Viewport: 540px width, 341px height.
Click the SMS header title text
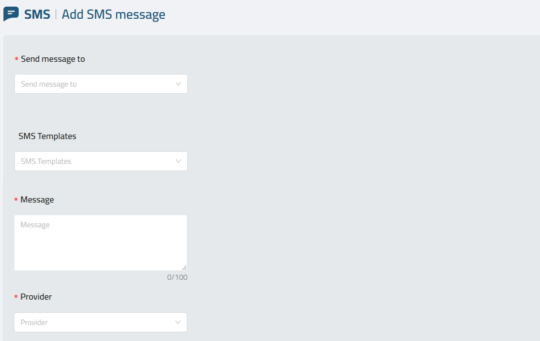(x=37, y=14)
